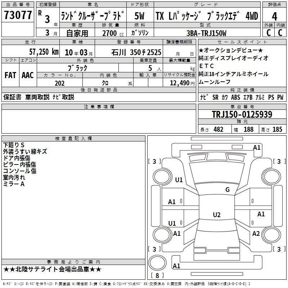Select the inspector note 外装うすい線キズ
Screen dimensions: 288x288
click(25, 151)
